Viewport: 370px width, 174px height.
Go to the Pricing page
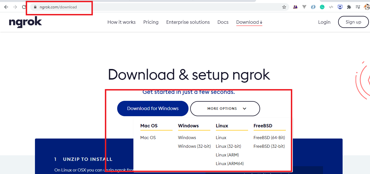pos(151,22)
